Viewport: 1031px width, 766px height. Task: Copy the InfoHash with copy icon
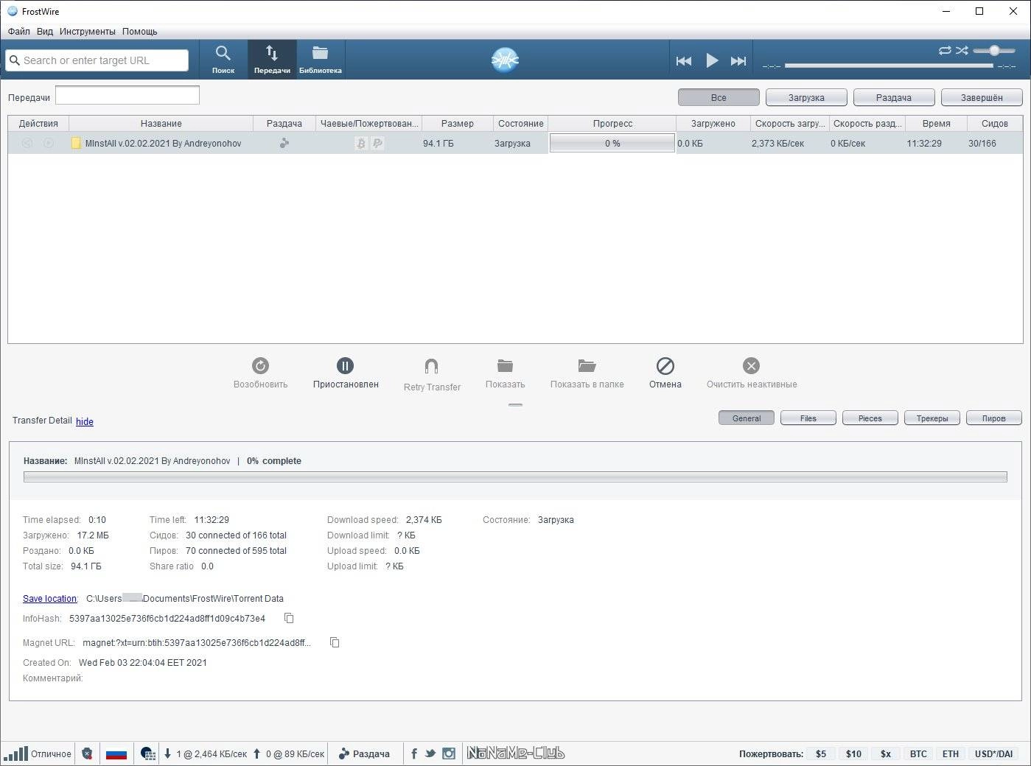pos(289,618)
